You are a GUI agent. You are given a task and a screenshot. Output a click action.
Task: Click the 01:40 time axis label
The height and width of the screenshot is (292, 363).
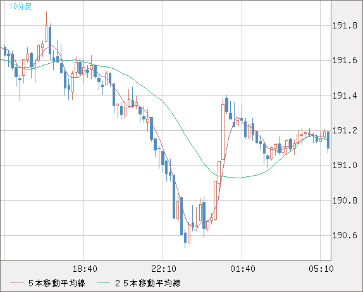coord(243,269)
